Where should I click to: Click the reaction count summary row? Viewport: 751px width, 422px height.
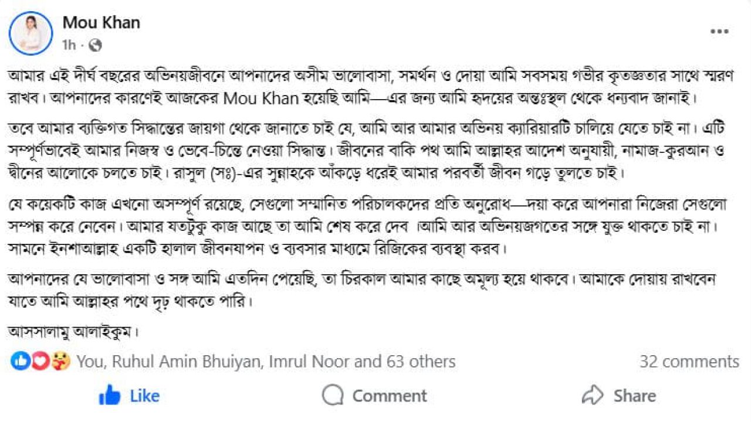coord(235,362)
